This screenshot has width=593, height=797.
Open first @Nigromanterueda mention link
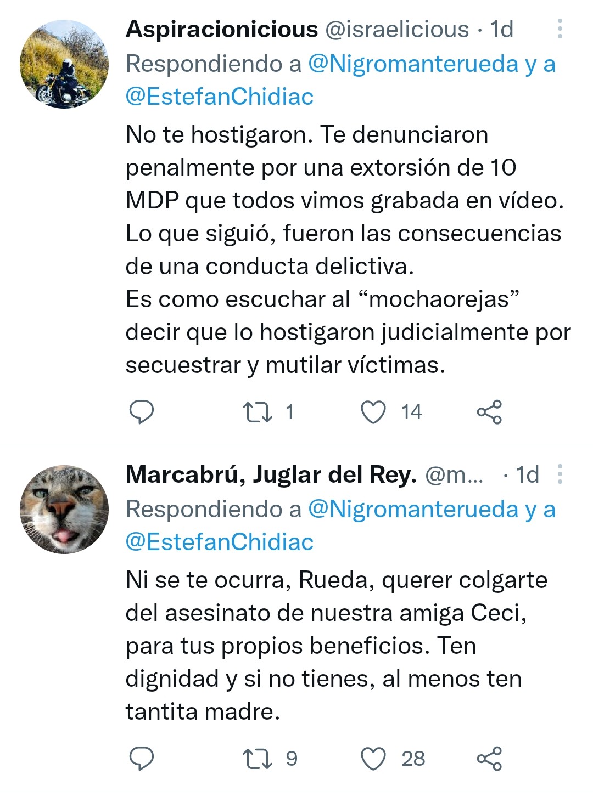click(x=413, y=64)
